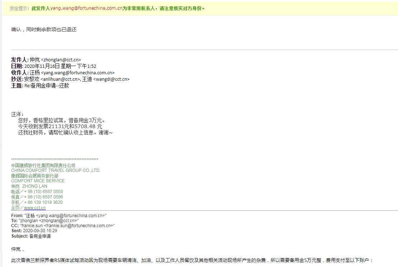Click the 手机 mobile number in signature
Viewport: 398px width, 267px height.
tap(43, 202)
